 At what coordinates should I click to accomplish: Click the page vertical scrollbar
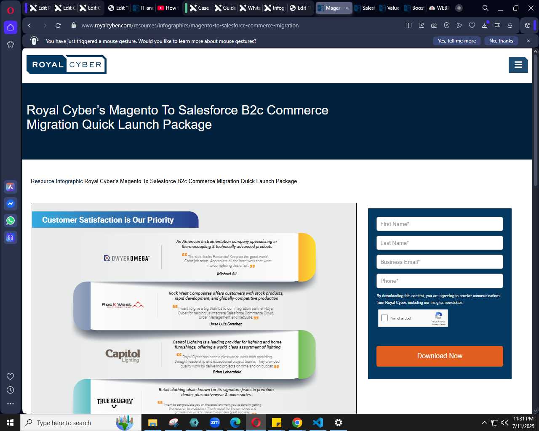pos(536,120)
